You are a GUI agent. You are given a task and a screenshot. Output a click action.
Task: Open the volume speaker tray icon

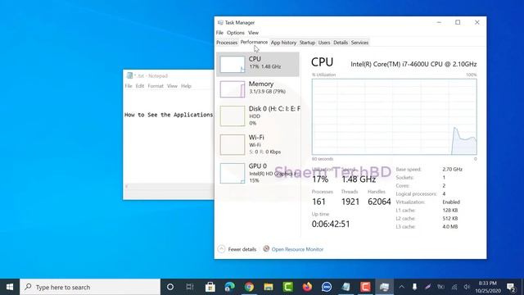click(x=468, y=287)
